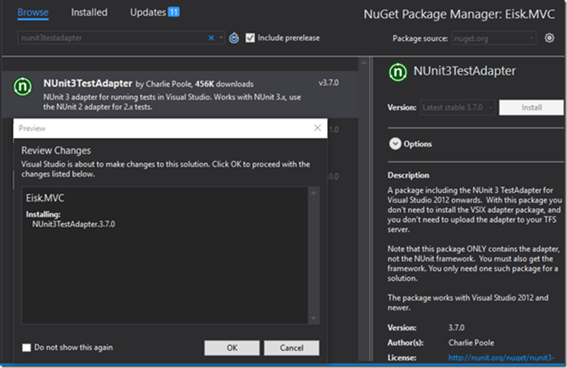Click the Install button
This screenshot has height=368, width=567.
pyautogui.click(x=531, y=108)
